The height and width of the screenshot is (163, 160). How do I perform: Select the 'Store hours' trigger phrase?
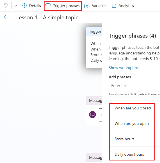pos(124,139)
